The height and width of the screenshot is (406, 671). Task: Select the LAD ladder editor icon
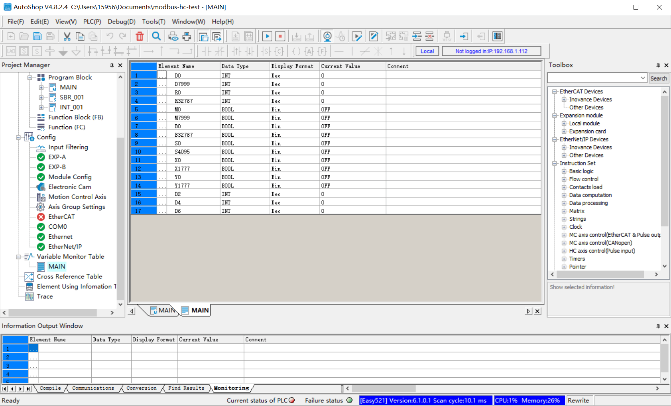[x=11, y=51]
